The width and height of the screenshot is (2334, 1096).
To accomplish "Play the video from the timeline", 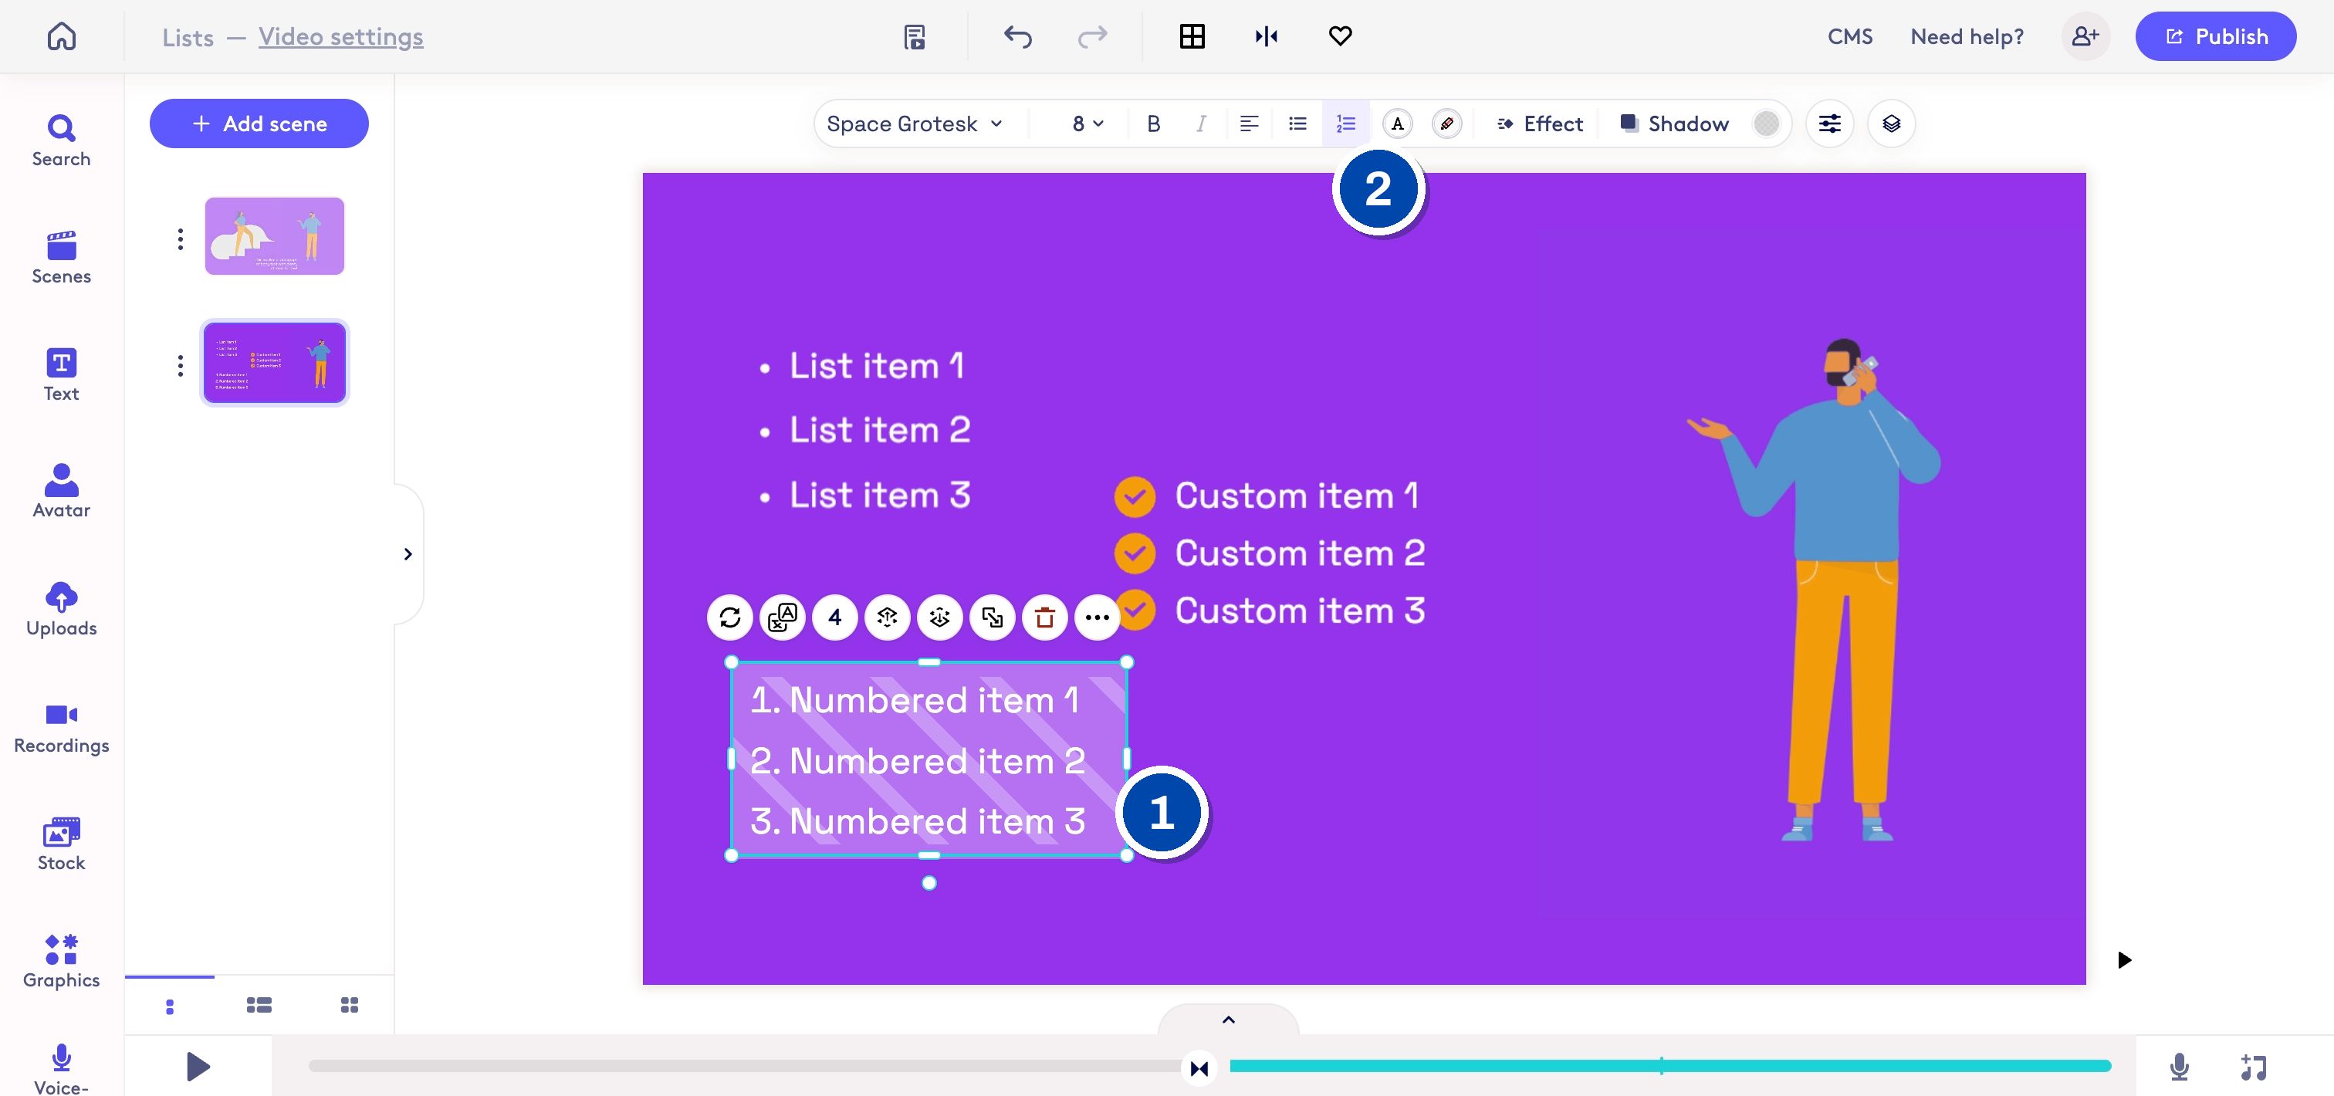I will pyautogui.click(x=198, y=1066).
